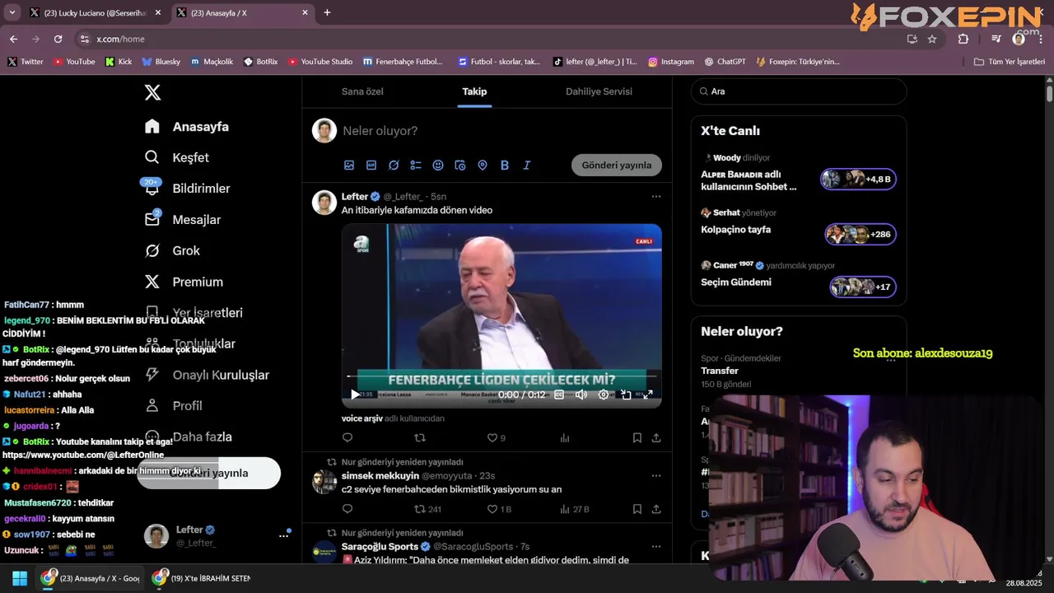Open new browser tab with plus
1054x593 pixels.
click(x=327, y=12)
